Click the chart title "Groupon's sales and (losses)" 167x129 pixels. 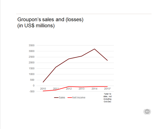coord(50,20)
